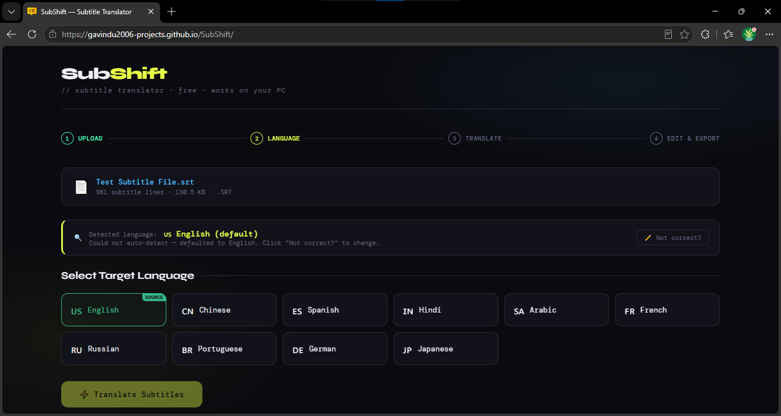Click the SubShift logo
Screen dimensions: 781x416
(114, 74)
